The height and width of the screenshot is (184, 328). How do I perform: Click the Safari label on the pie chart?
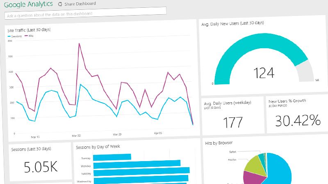coord(232,152)
